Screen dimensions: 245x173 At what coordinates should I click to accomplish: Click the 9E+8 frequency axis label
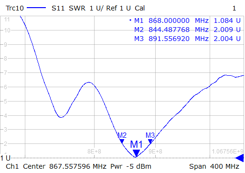click(155, 152)
